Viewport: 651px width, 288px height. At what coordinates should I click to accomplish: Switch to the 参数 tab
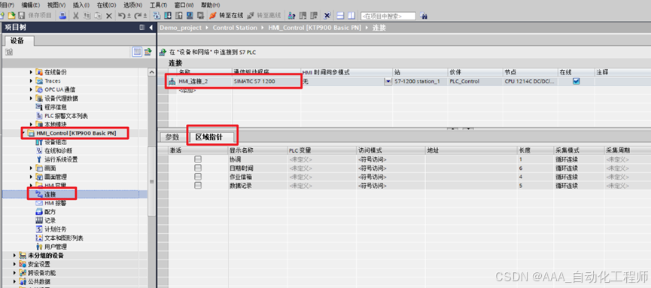(172, 137)
